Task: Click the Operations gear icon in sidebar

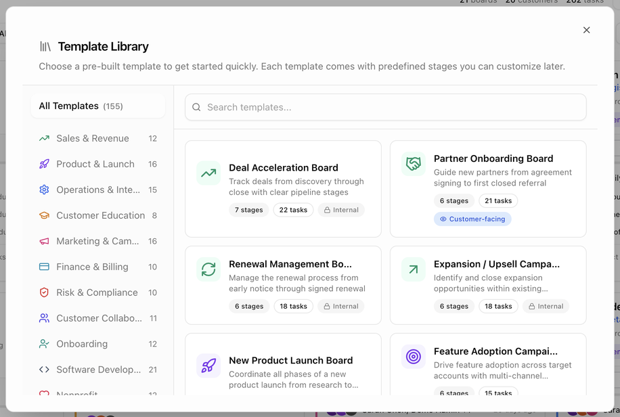Action: coord(44,190)
